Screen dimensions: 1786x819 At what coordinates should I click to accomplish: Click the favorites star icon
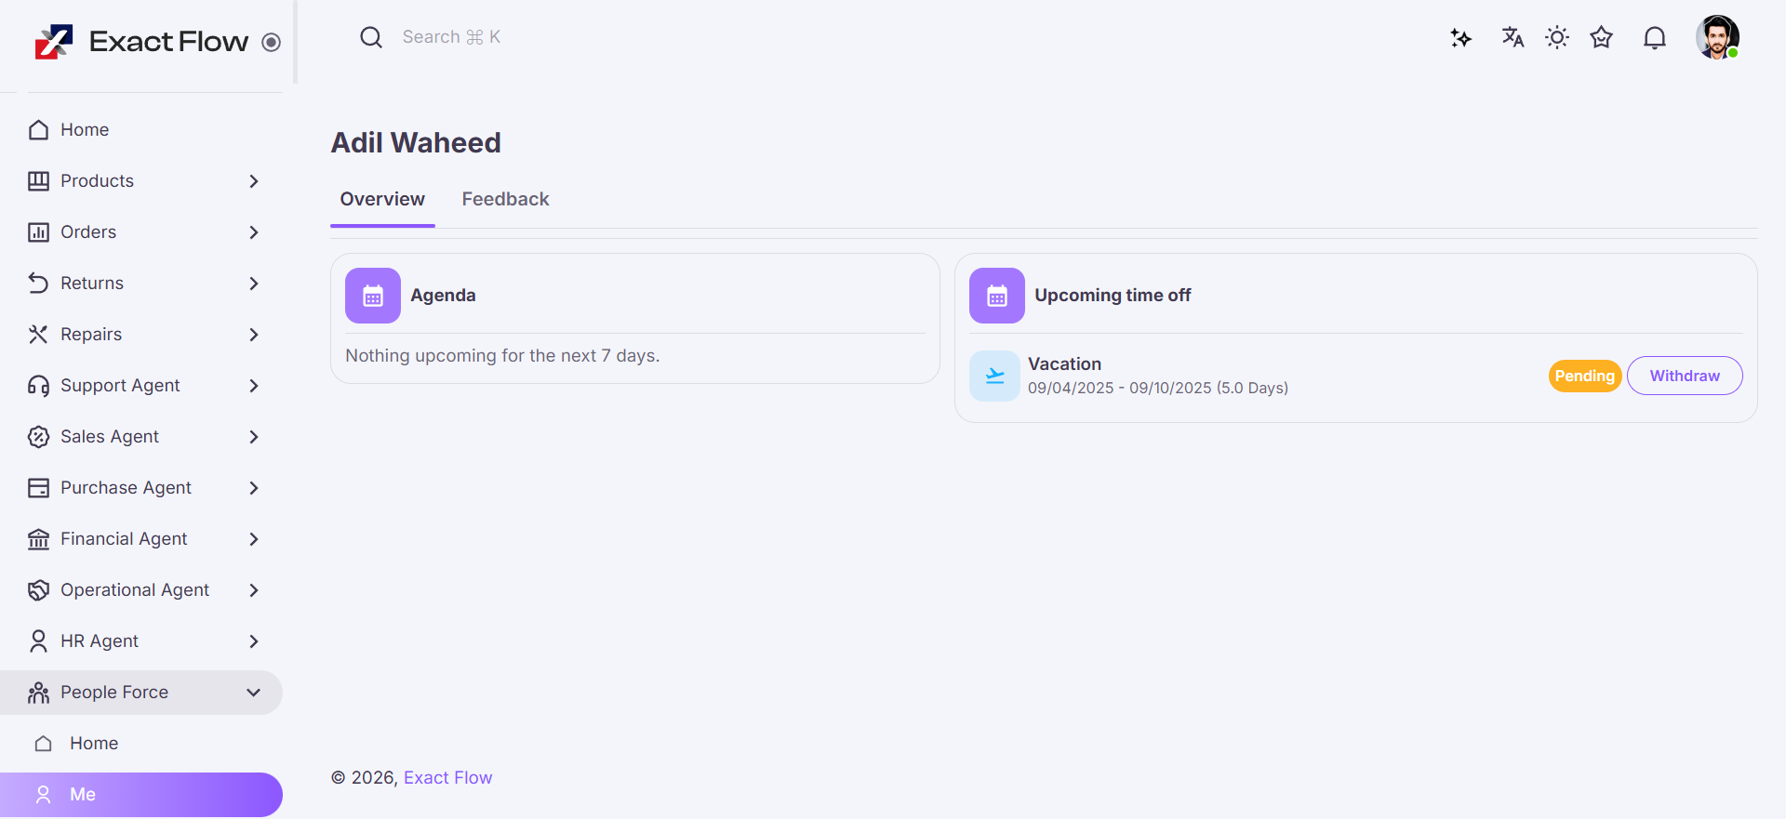click(1601, 37)
